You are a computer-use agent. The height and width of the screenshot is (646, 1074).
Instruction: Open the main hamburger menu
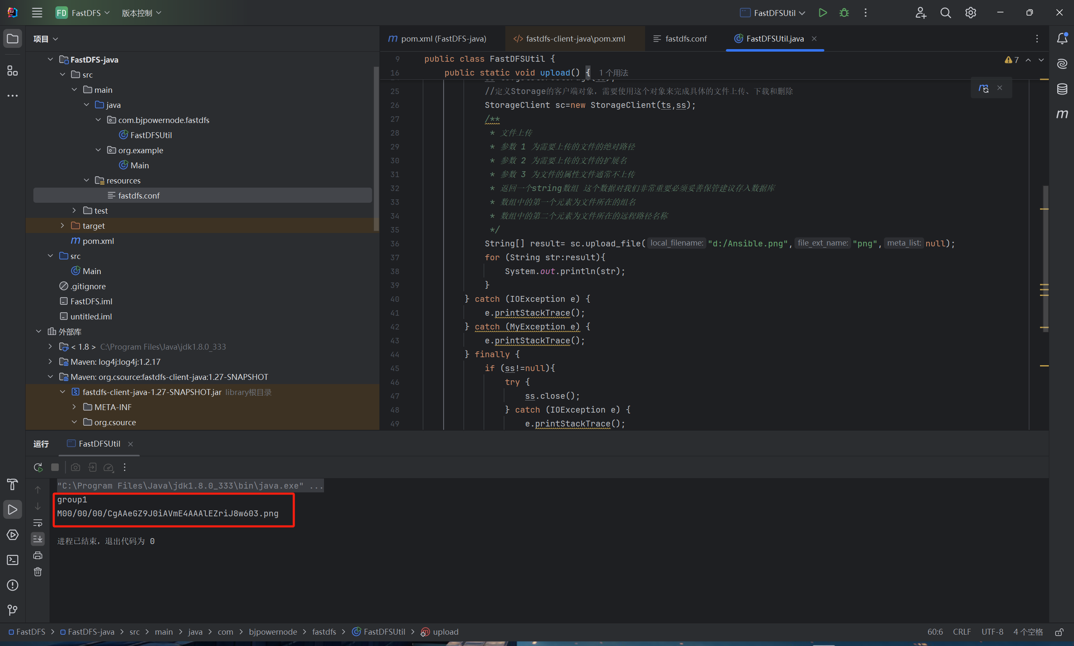(37, 13)
